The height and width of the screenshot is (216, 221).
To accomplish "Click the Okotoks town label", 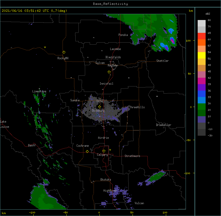I will (x=106, y=180).
